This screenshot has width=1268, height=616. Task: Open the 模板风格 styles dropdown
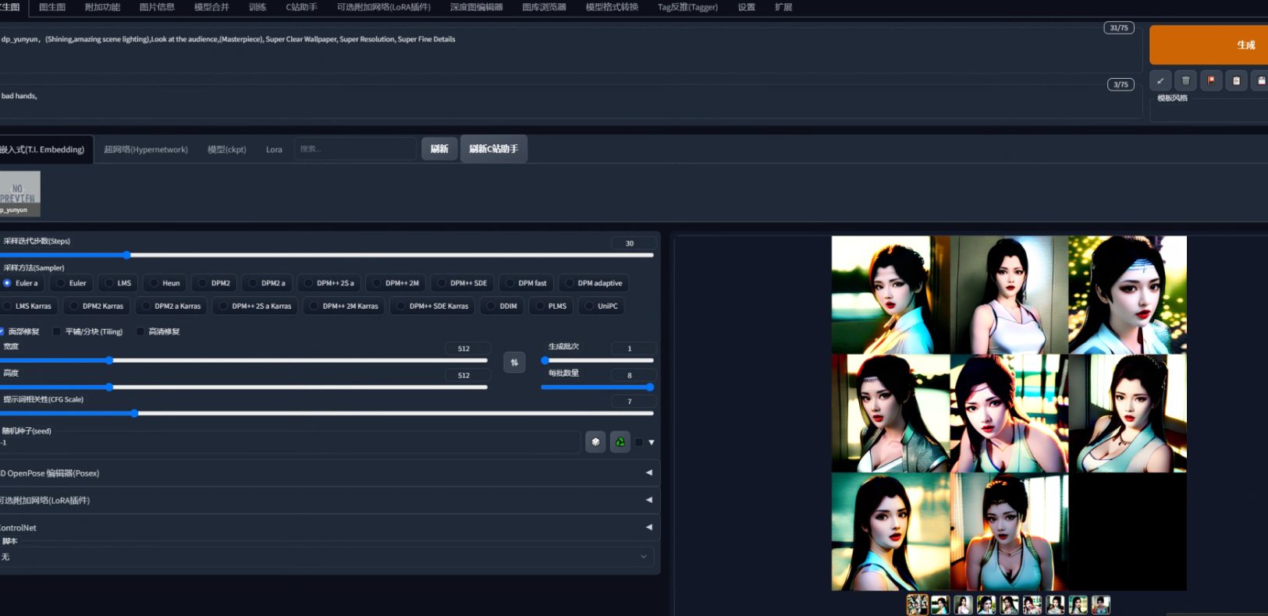click(x=1209, y=112)
